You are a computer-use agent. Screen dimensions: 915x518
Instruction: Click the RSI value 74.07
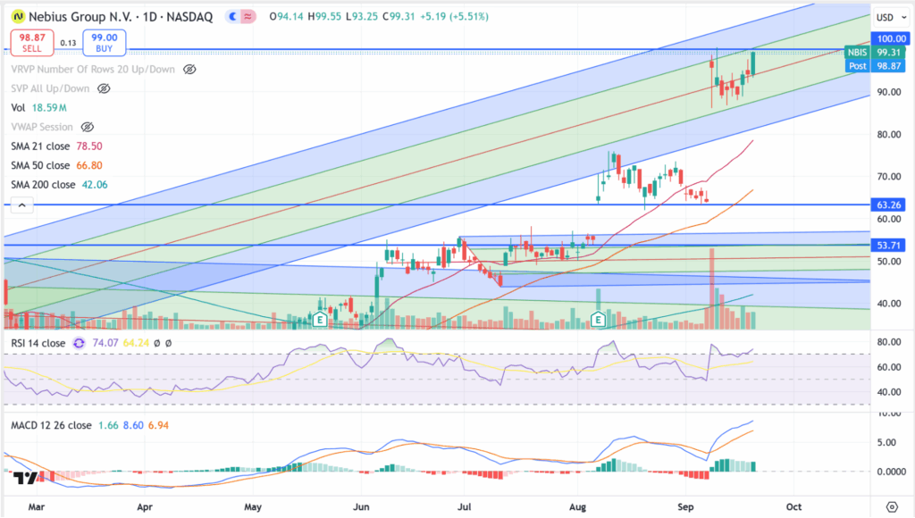point(105,343)
